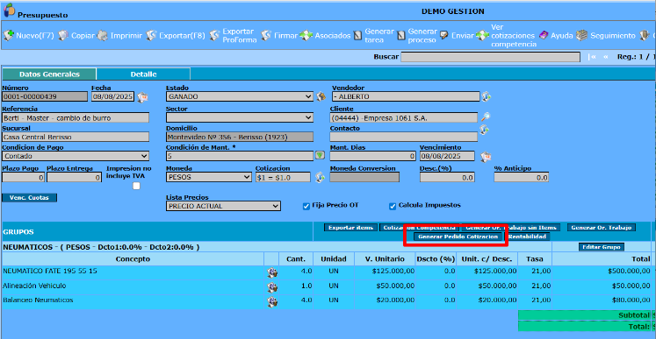
Task: Click the Cliente field Empresa 1061 S.A.
Action: [403, 117]
